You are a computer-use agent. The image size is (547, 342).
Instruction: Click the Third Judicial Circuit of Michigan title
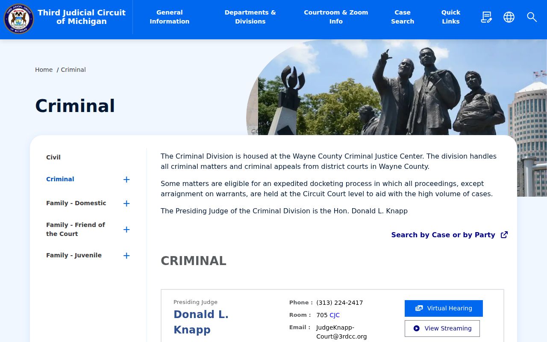[x=82, y=17]
